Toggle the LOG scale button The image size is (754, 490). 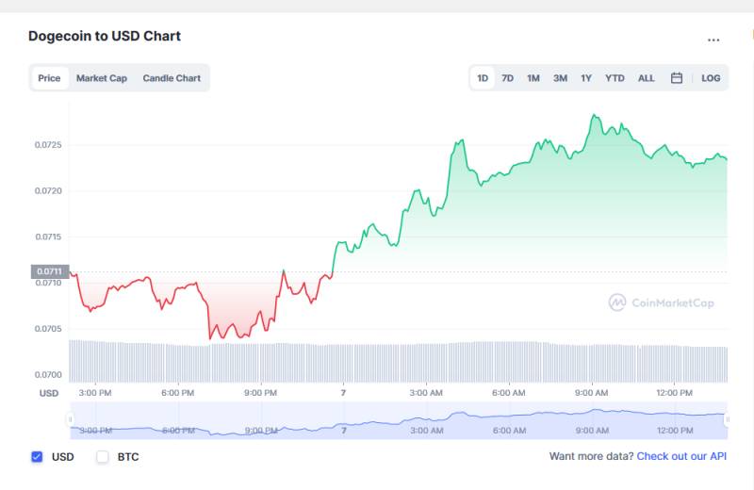711,78
